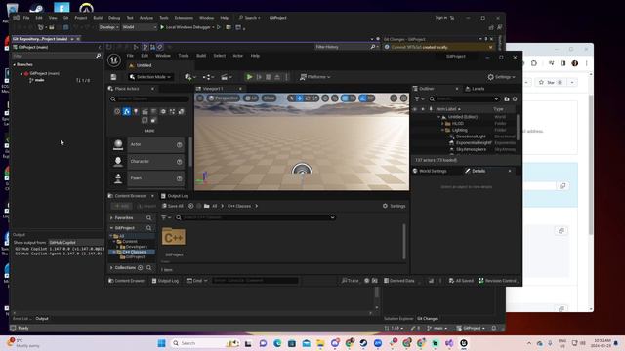Open the viewport hamburger options menu

click(x=200, y=97)
